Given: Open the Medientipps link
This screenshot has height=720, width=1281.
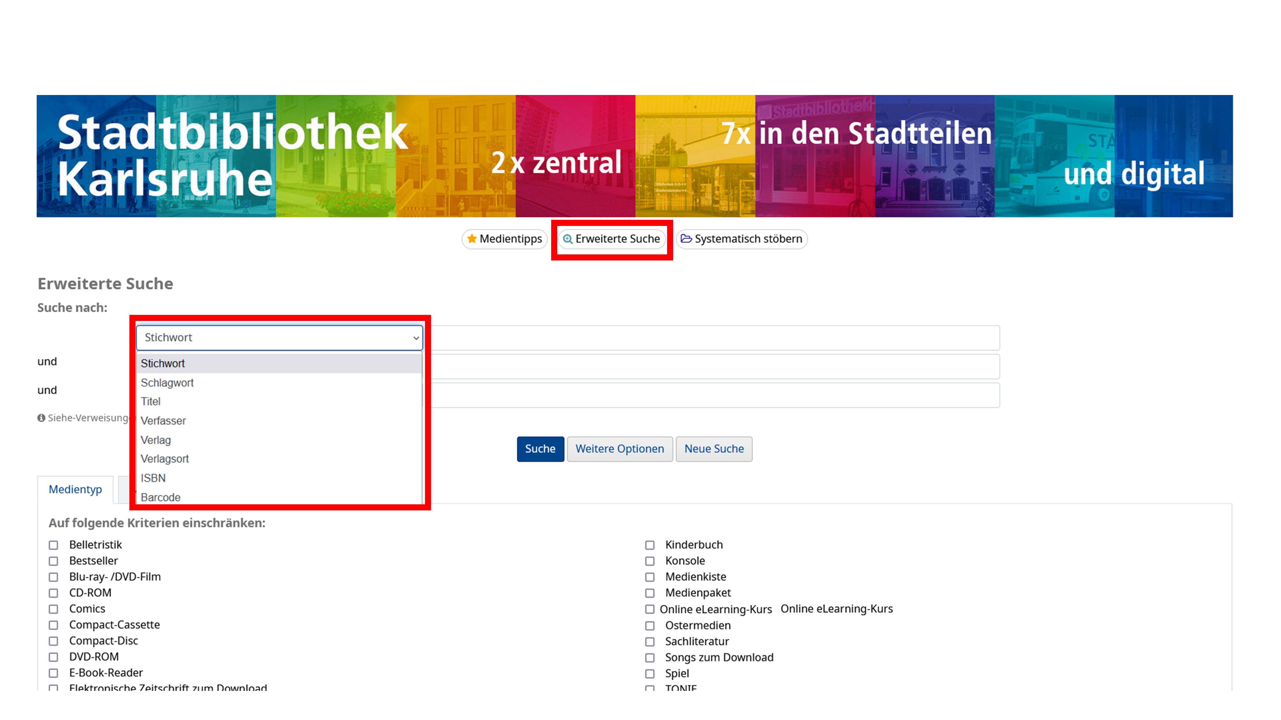Looking at the screenshot, I should [504, 239].
